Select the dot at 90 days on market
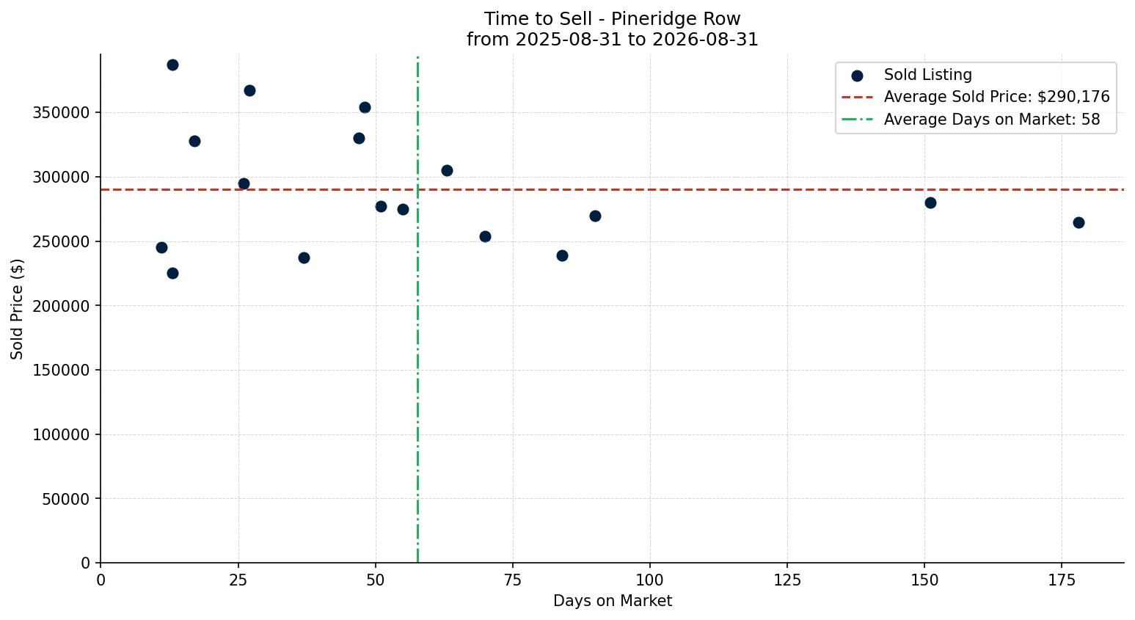1135x620 pixels. [x=595, y=216]
